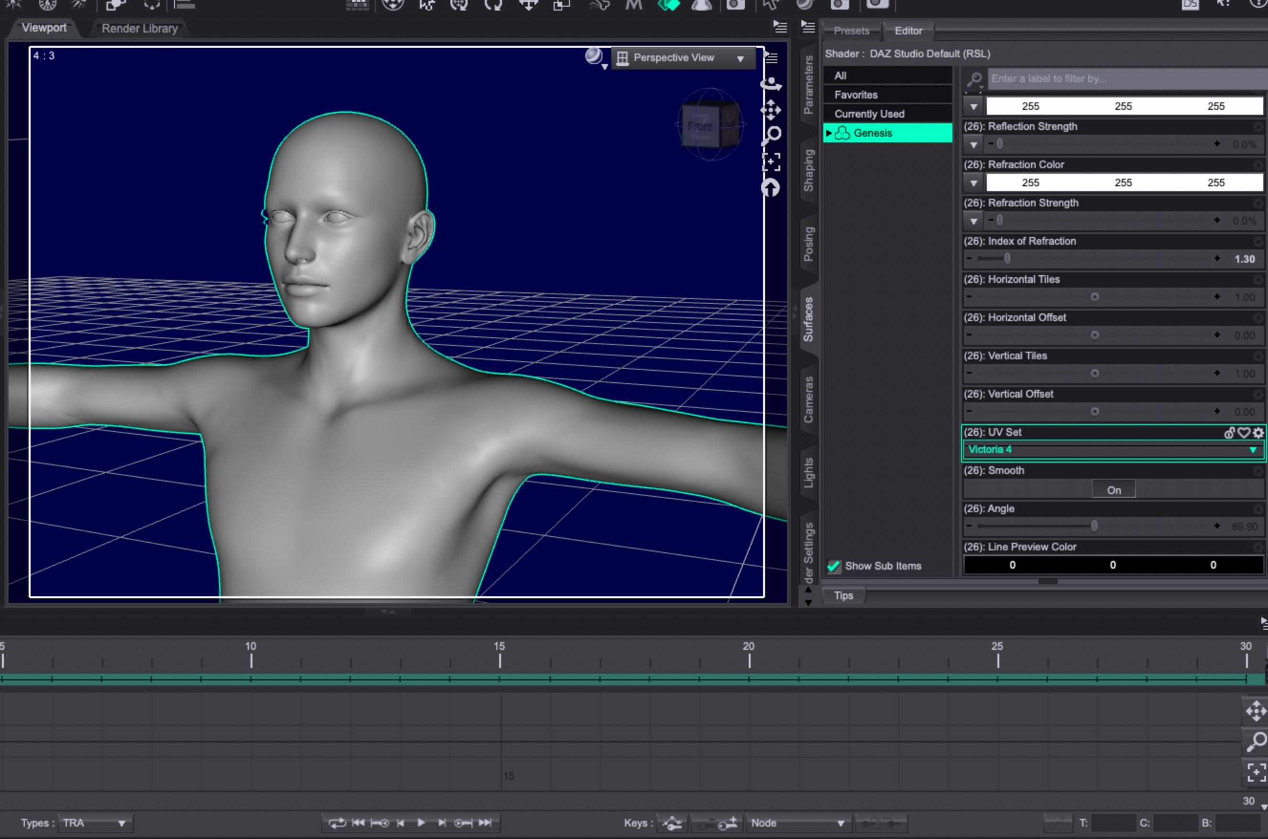The width and height of the screenshot is (1268, 839).
Task: Open the Types TRA dropdown
Action: pyautogui.click(x=94, y=823)
